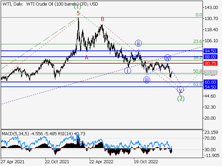The width and height of the screenshot is (222, 166).
Task: Click the 70.00 RSI level value
Action: pos(210,138)
